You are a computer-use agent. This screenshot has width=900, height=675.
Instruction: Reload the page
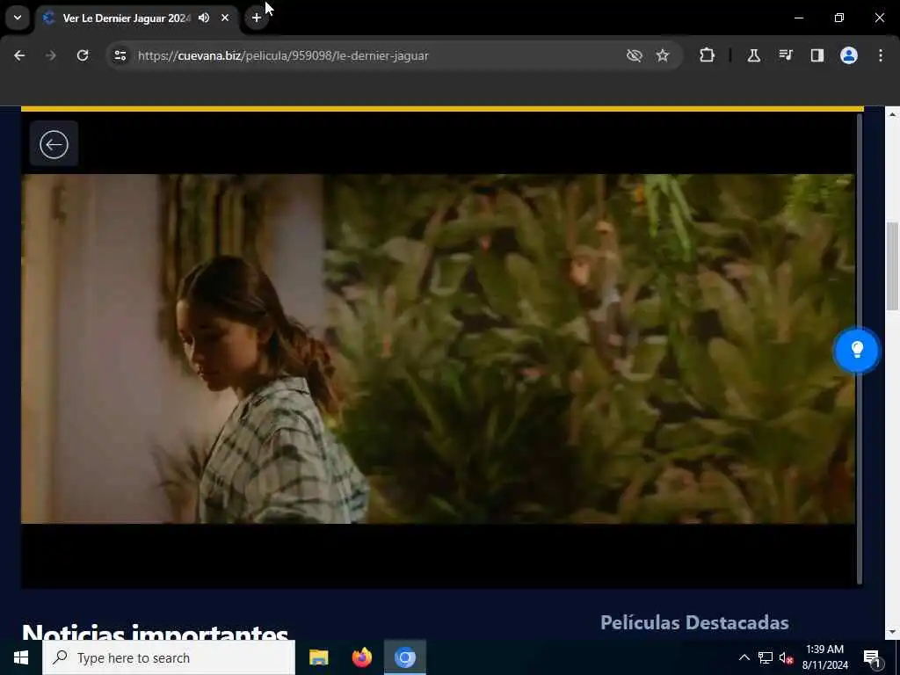83,55
